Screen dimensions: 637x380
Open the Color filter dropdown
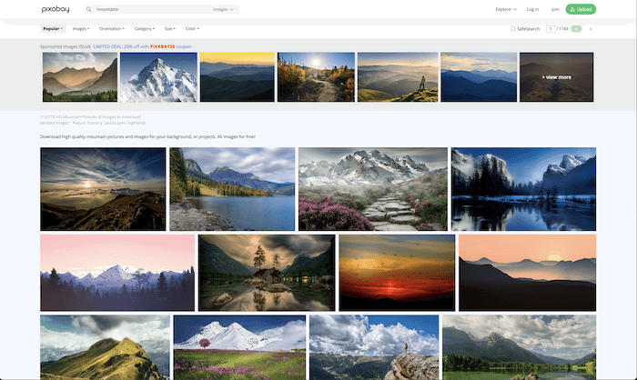[x=192, y=29]
